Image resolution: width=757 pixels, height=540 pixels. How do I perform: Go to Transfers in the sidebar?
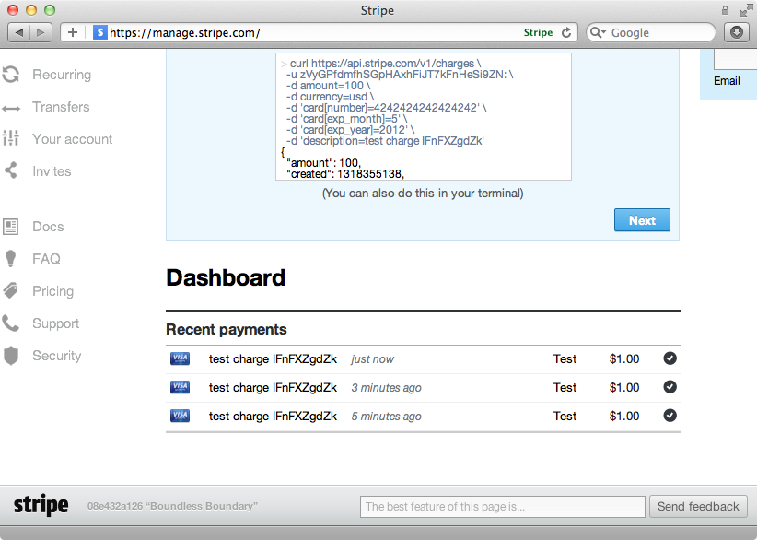(x=61, y=107)
